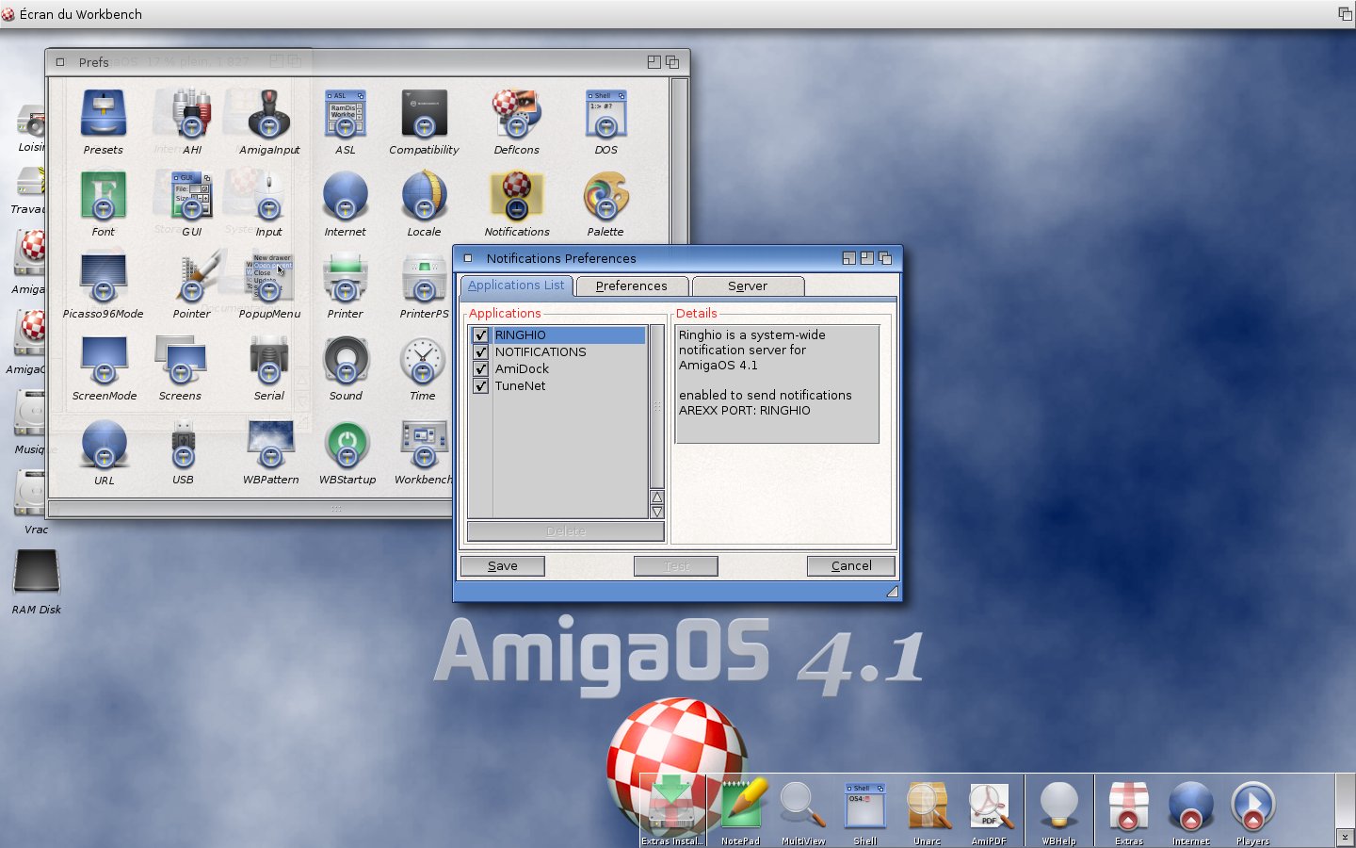
Task: Open the Presets drawer in Prefs
Action: coord(103,115)
